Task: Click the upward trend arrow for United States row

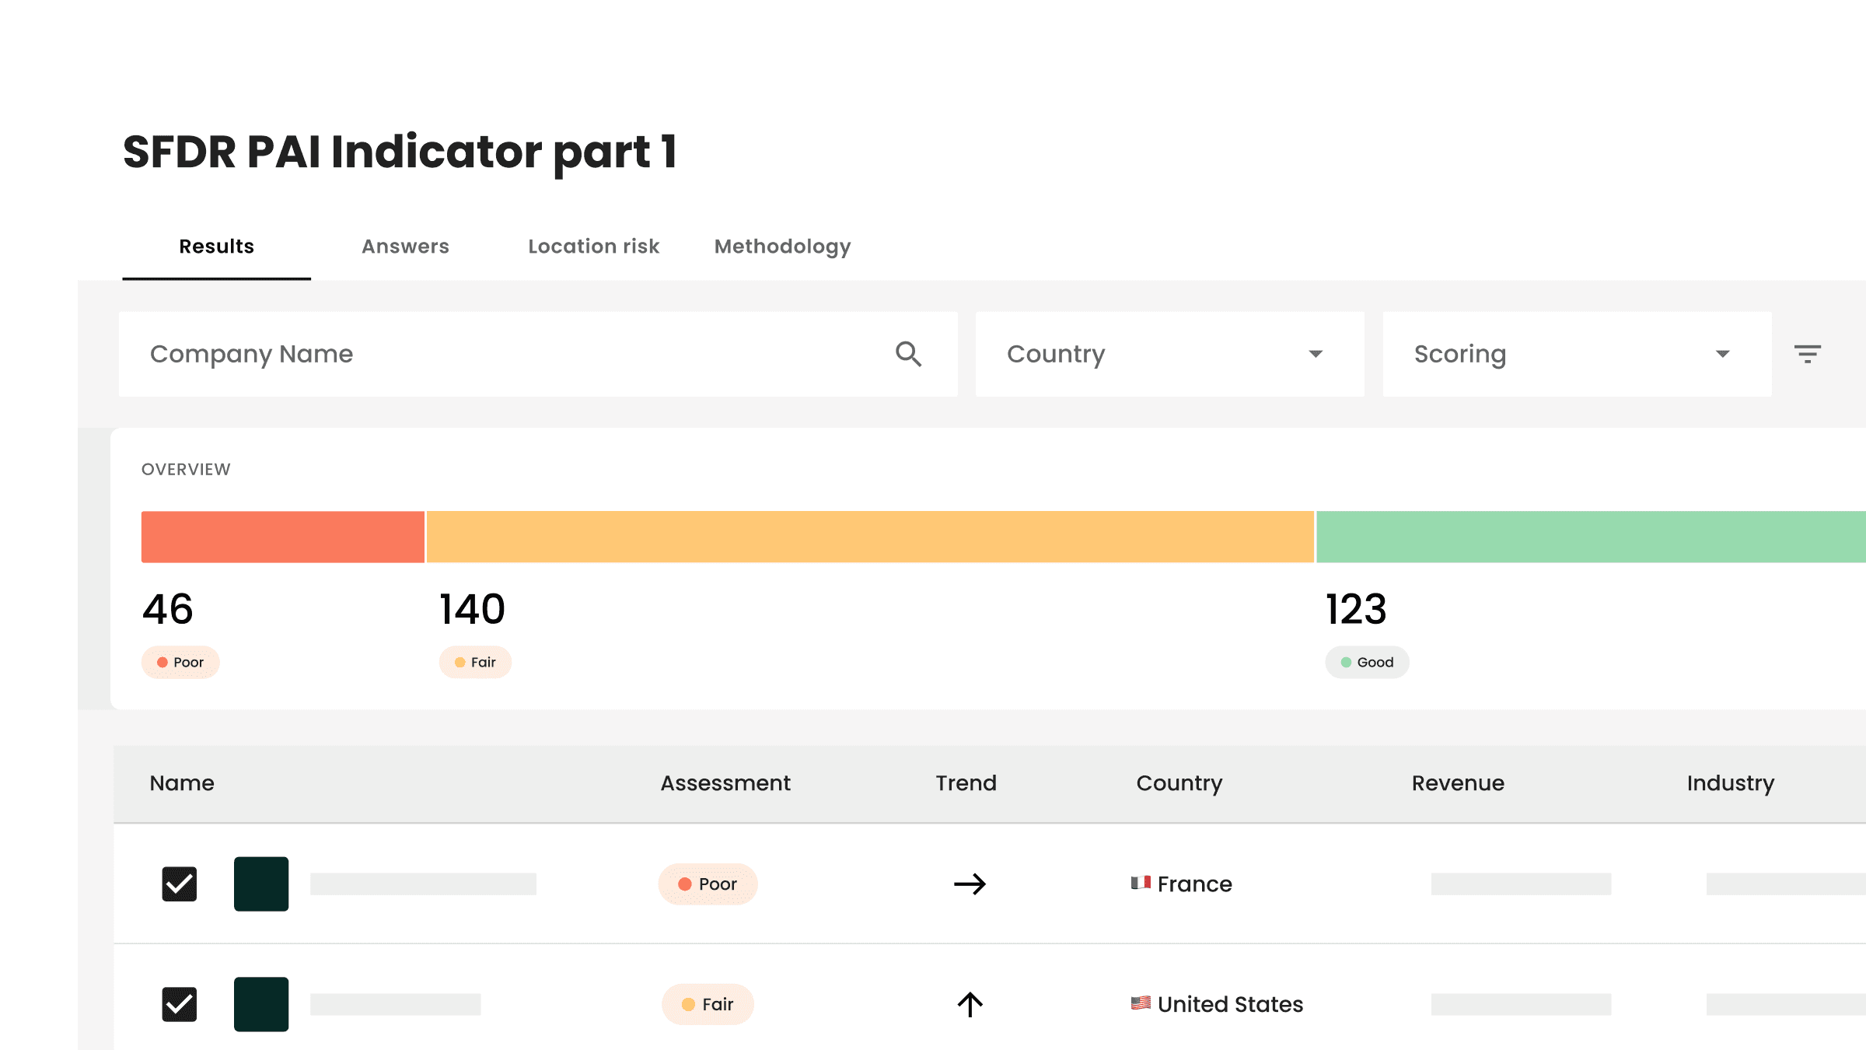Action: coord(970,1004)
